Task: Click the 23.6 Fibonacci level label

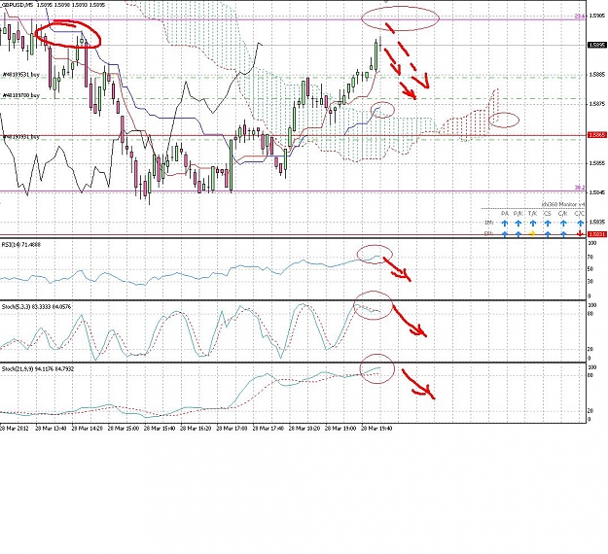Action: [580, 17]
